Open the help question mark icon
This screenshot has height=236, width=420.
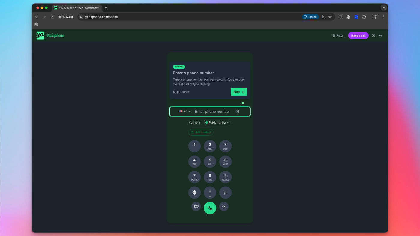coord(373,35)
